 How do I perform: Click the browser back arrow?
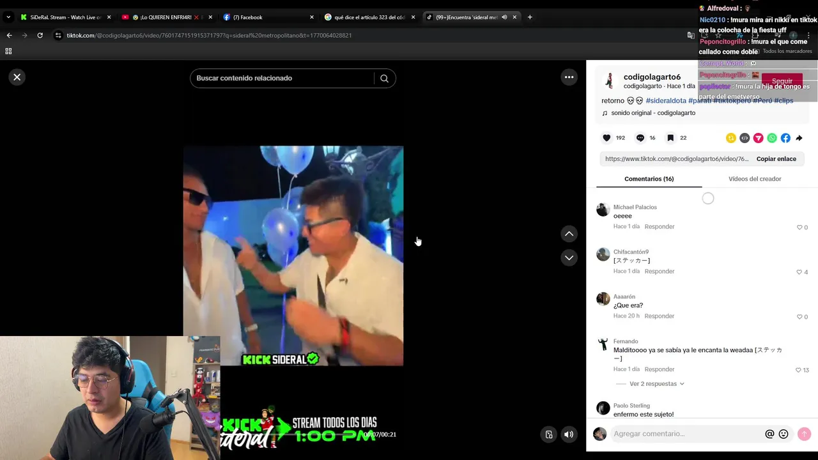(9, 35)
